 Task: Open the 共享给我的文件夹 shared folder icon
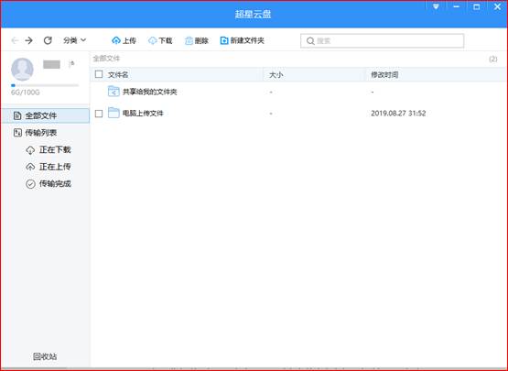(113, 92)
